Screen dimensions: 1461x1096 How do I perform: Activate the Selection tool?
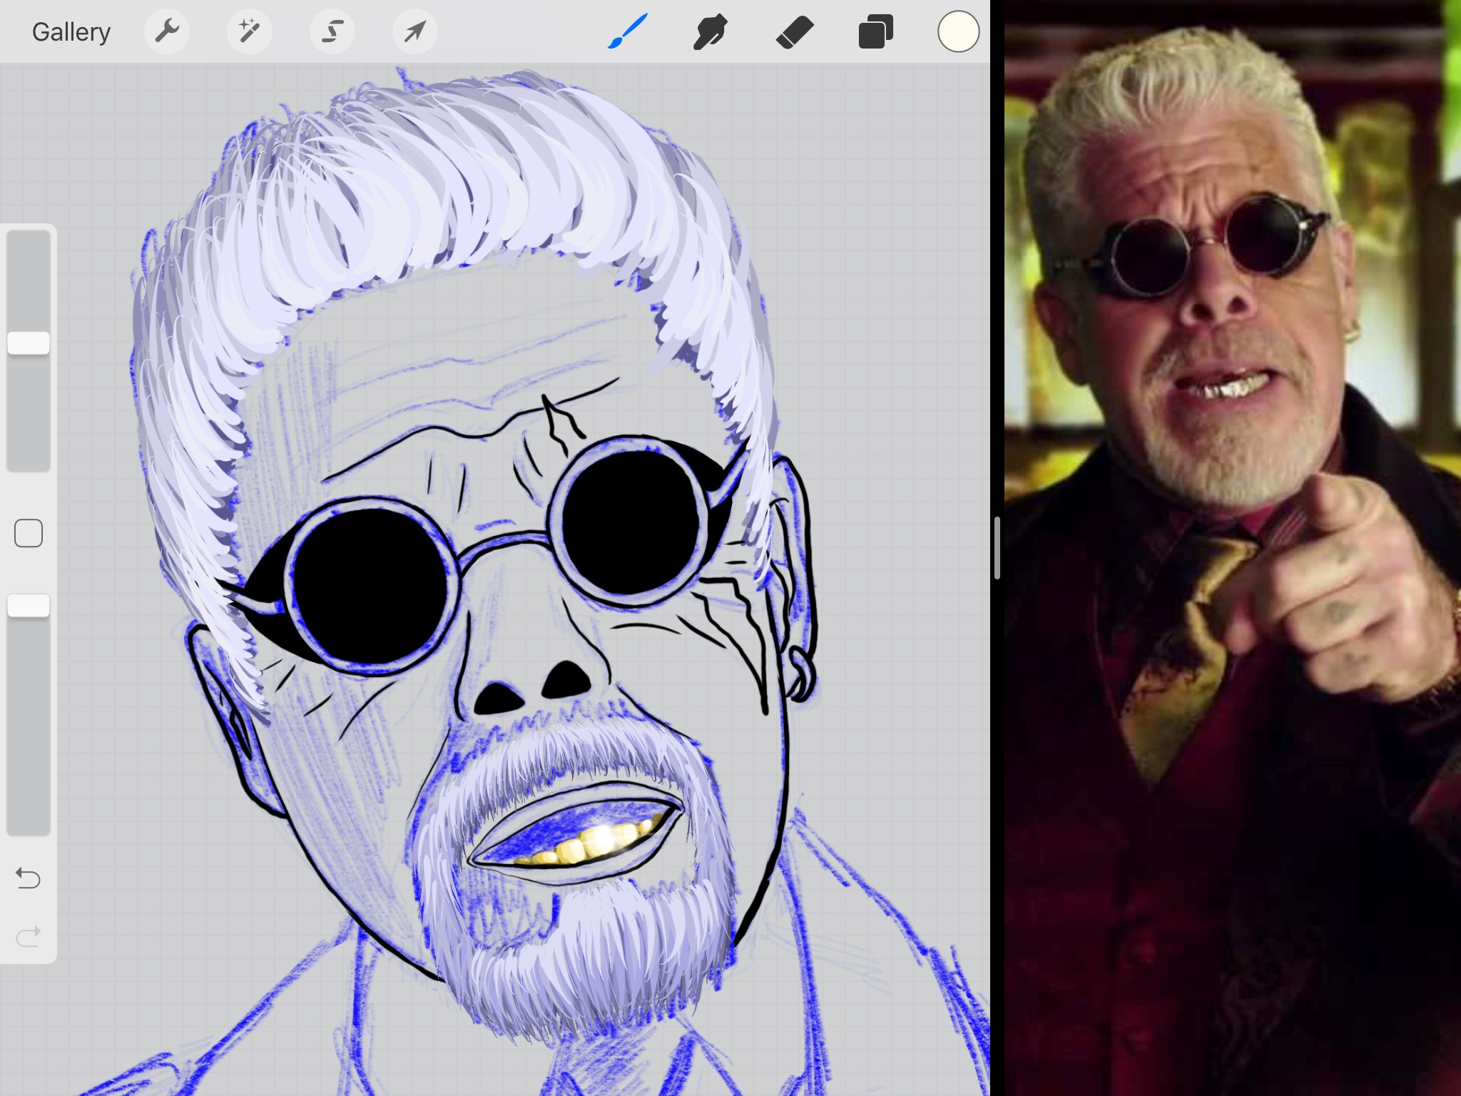(332, 31)
